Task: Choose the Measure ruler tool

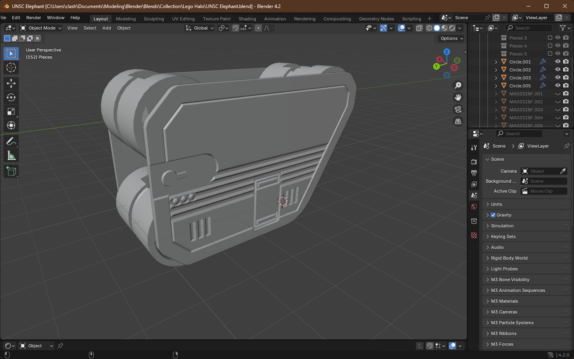Action: (11, 156)
